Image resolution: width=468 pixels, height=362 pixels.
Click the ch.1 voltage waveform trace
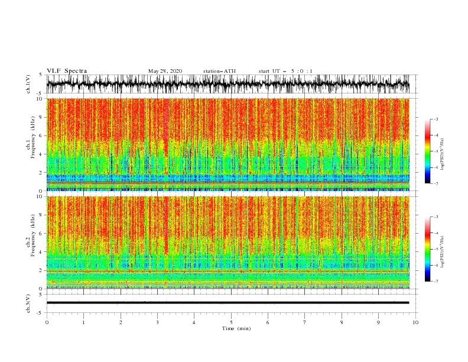[x=228, y=84]
